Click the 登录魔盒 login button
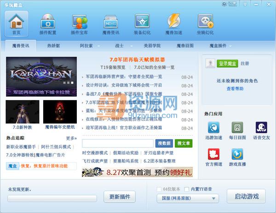 227,64
